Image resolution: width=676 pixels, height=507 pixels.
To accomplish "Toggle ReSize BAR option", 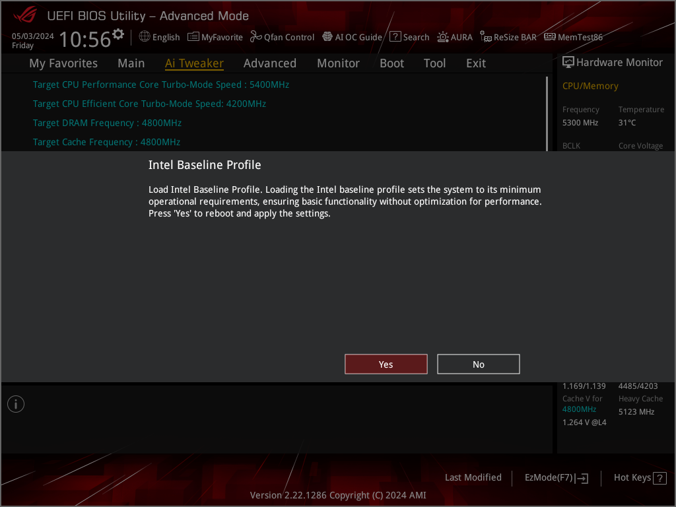I will point(508,37).
